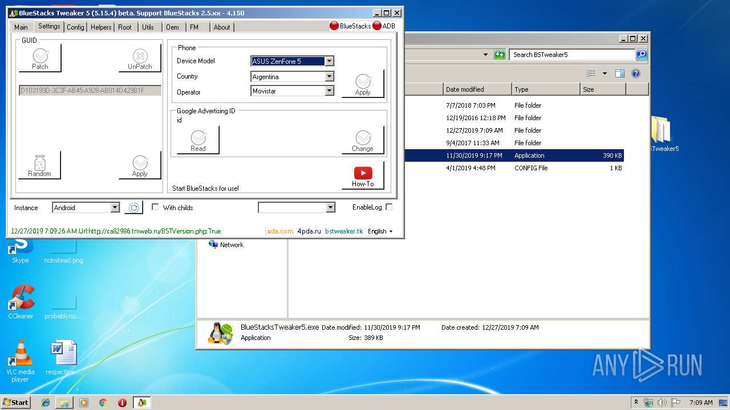Show hidden system tray icons
This screenshot has width=730, height=410.
tap(636, 402)
